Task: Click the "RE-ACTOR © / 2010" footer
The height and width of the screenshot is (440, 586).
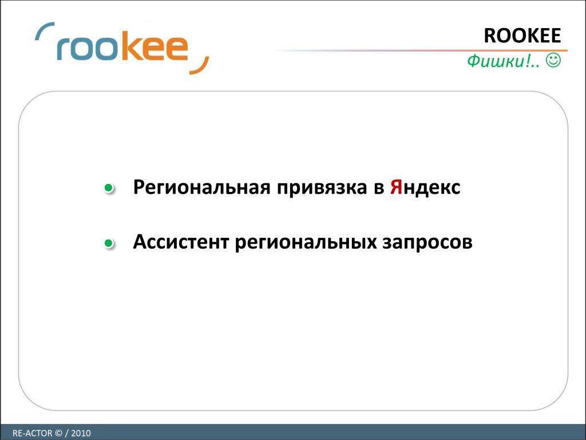Action: (52, 433)
